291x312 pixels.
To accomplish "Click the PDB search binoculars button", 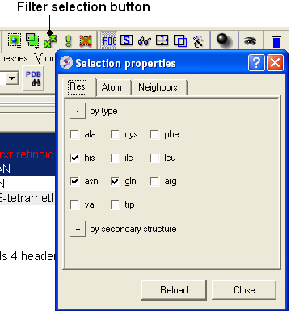I will [x=33, y=78].
